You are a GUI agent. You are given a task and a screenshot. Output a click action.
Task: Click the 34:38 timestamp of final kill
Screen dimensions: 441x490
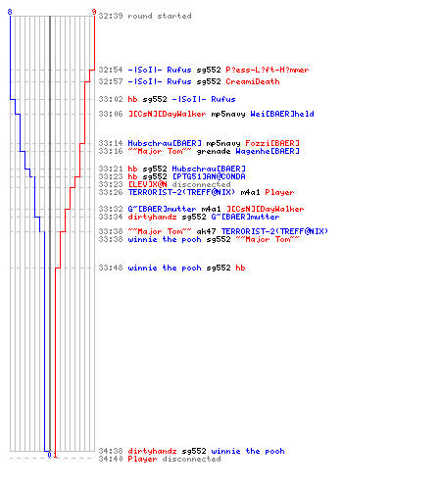tap(111, 451)
